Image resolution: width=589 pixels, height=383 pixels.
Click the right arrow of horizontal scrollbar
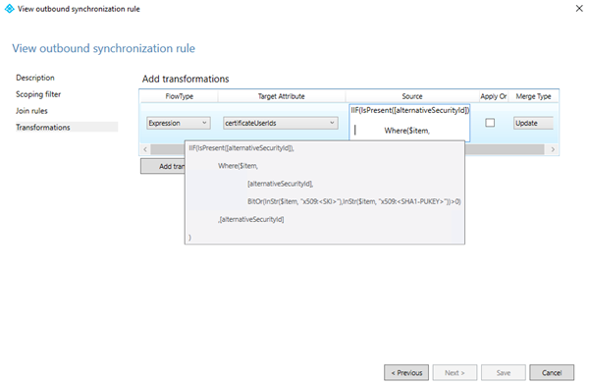[553, 149]
